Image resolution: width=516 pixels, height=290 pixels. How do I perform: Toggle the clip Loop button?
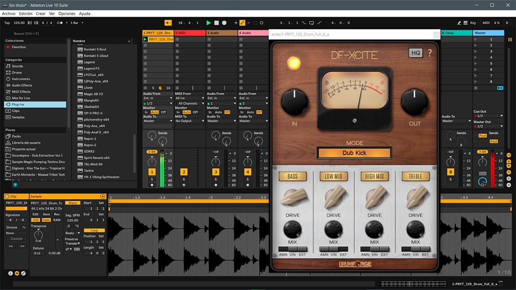coord(94,230)
